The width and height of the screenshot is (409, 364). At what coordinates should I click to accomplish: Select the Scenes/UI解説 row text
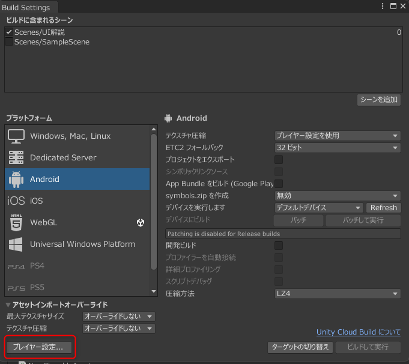point(40,32)
